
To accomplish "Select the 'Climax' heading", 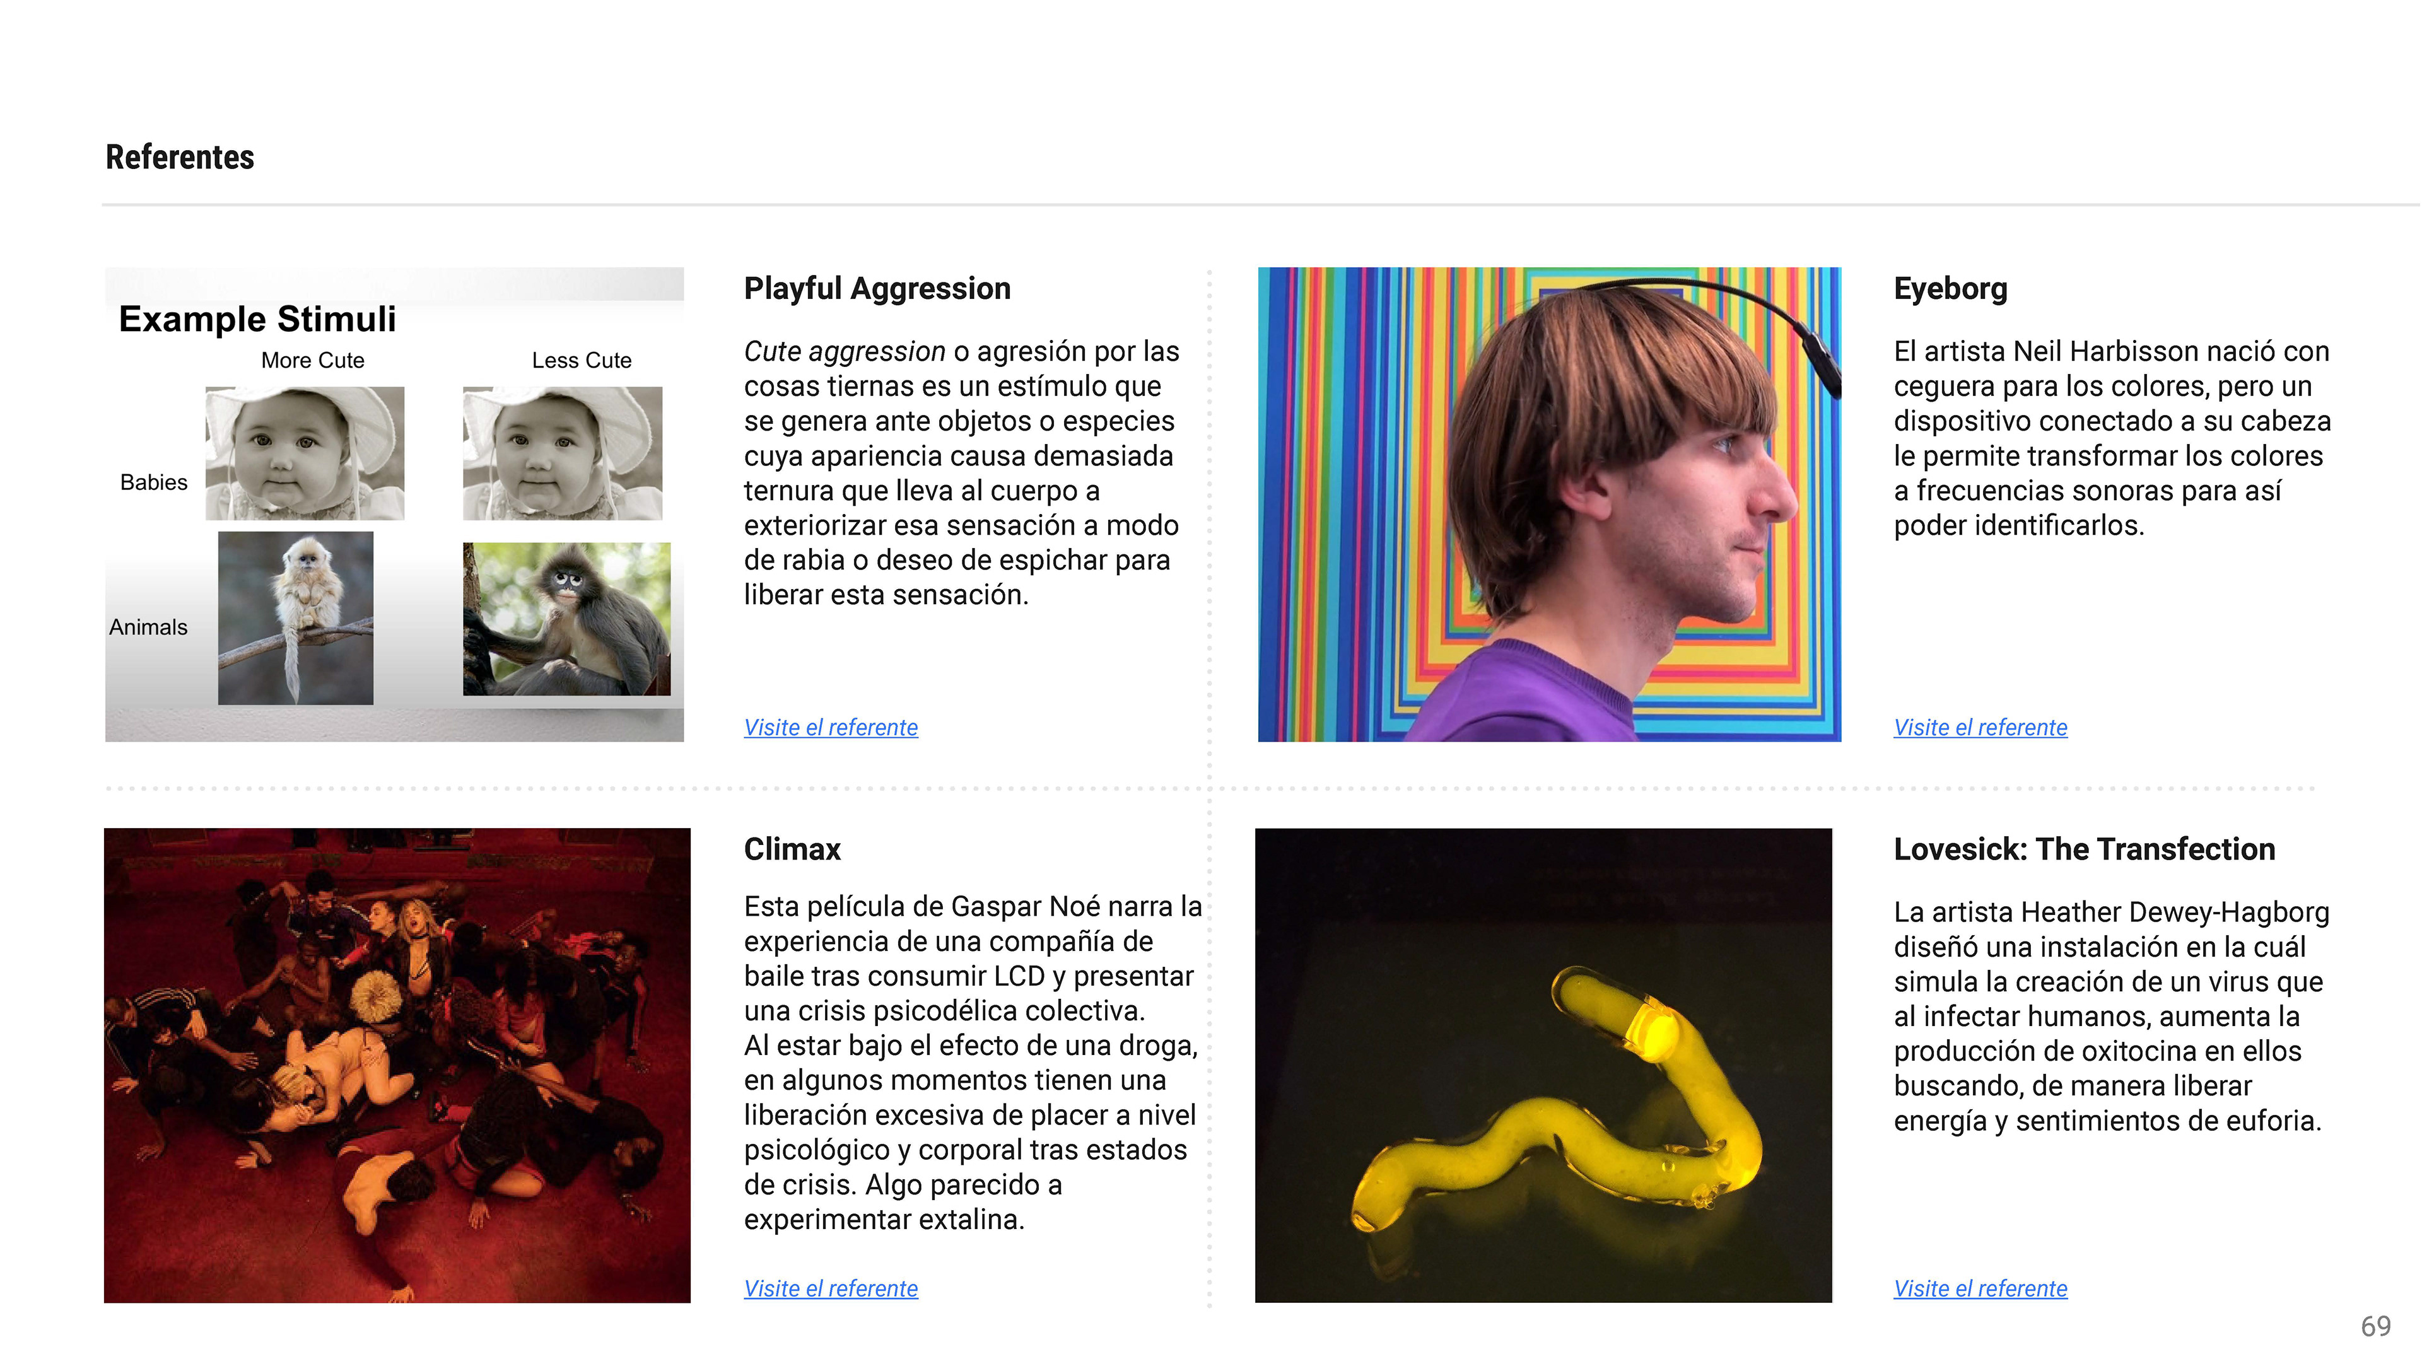I will (792, 849).
